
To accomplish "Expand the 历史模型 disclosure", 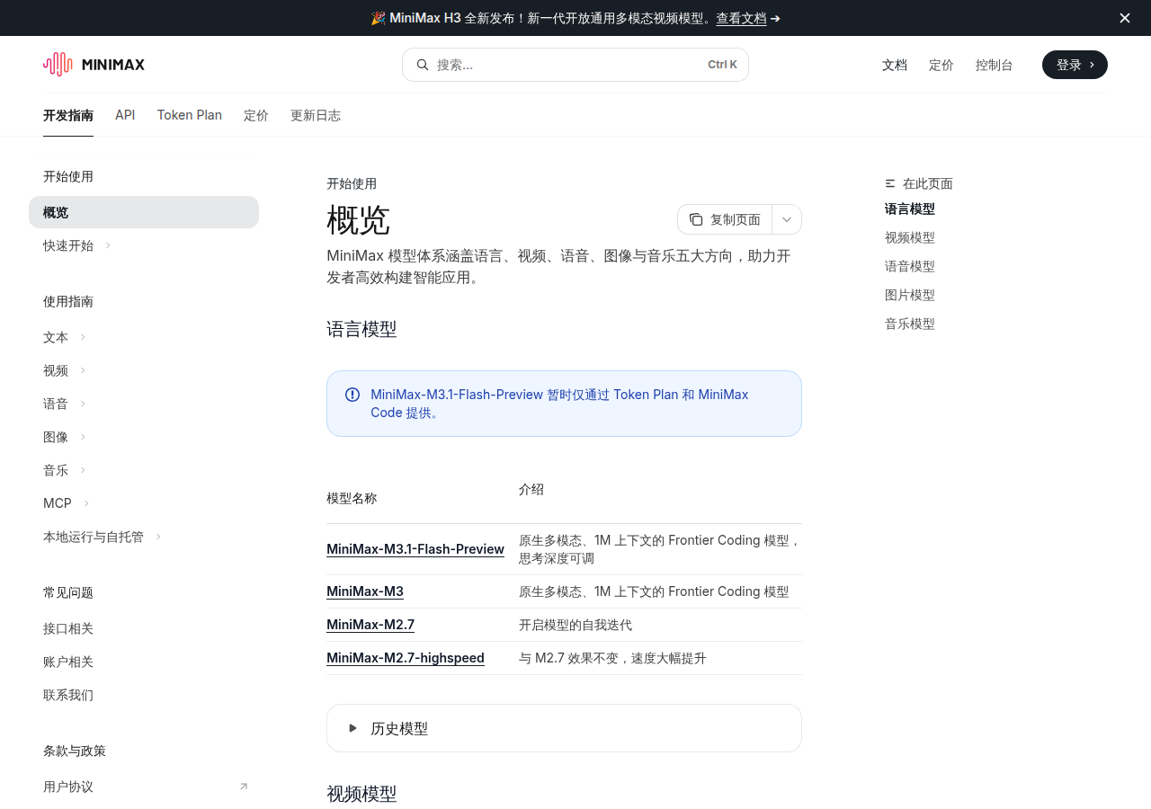I will 564,728.
